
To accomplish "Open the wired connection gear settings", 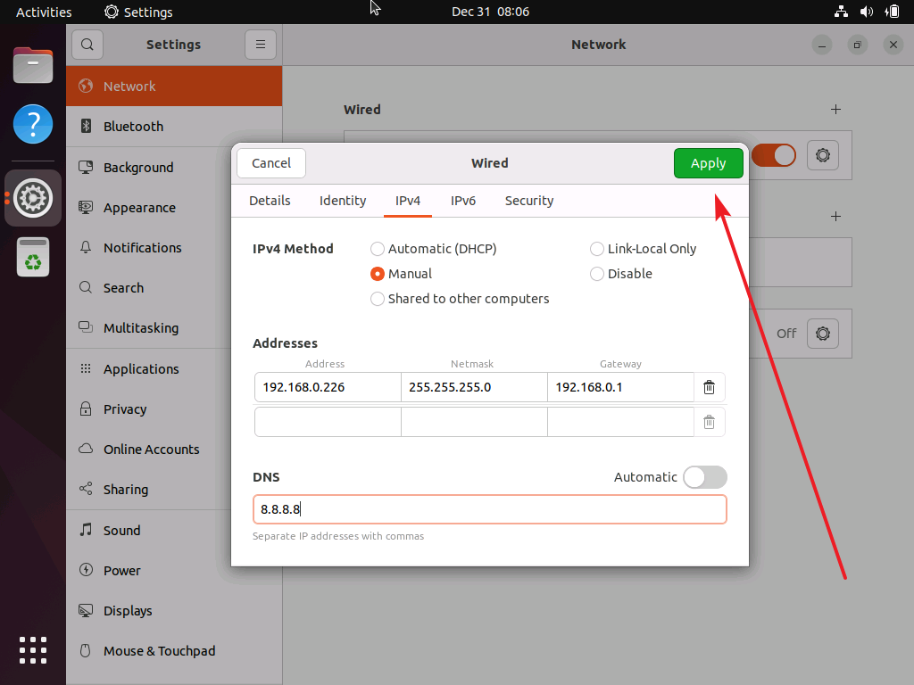I will (822, 154).
